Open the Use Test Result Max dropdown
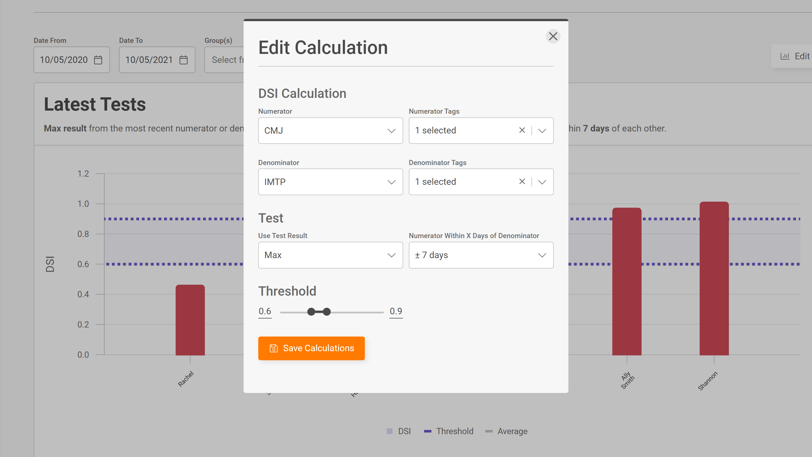812x457 pixels. (x=330, y=255)
